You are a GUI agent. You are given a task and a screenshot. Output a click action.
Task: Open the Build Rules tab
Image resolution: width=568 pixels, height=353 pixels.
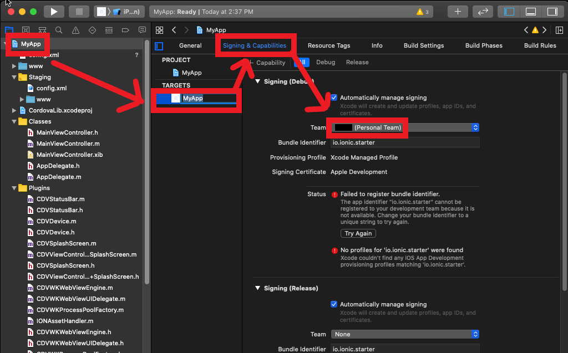click(540, 45)
